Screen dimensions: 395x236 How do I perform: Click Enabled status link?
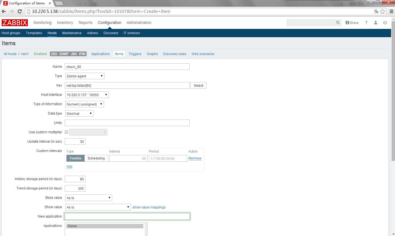coord(40,54)
